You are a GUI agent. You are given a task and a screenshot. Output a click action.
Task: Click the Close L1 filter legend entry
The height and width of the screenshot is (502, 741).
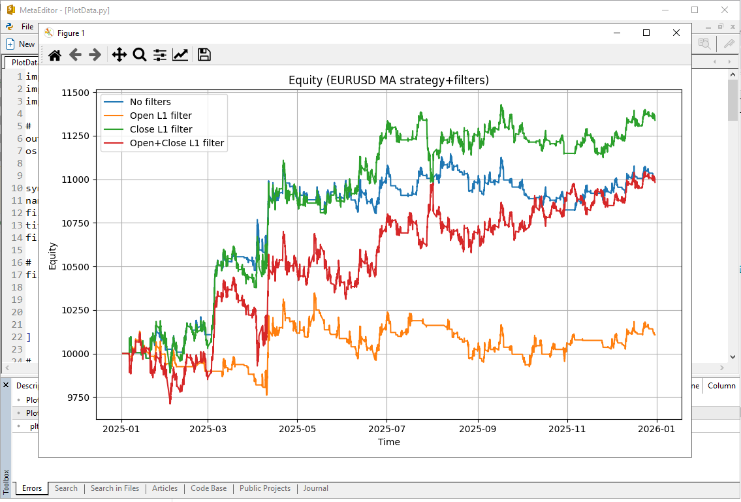pos(161,129)
